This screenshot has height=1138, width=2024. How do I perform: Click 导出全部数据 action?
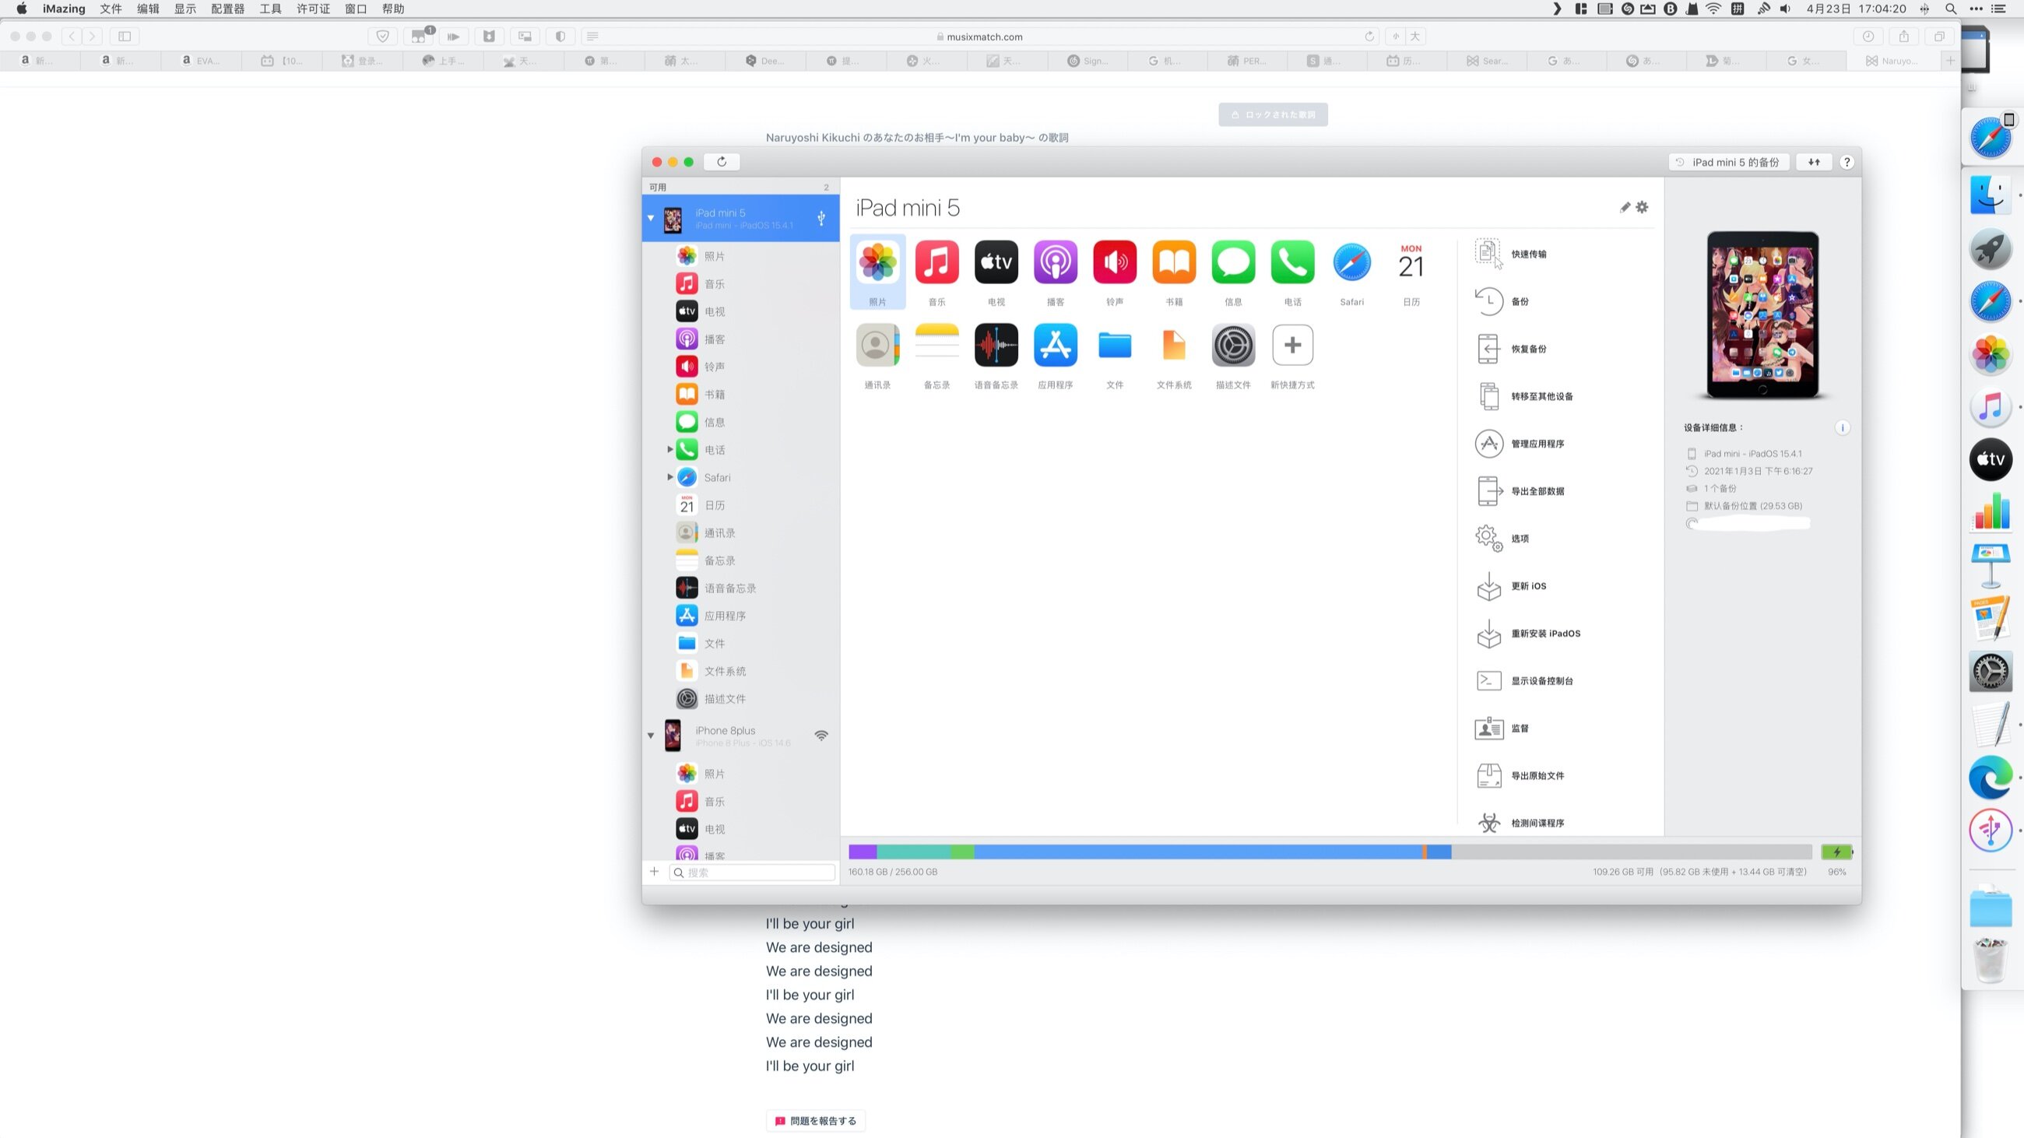(x=1520, y=491)
